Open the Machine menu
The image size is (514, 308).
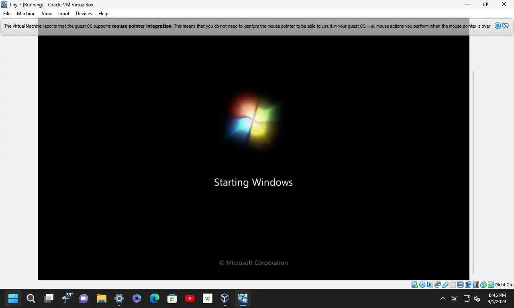coord(26,14)
